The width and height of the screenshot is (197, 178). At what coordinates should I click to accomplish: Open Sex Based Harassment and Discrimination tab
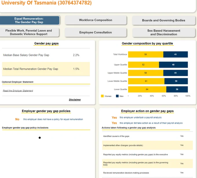164,32
